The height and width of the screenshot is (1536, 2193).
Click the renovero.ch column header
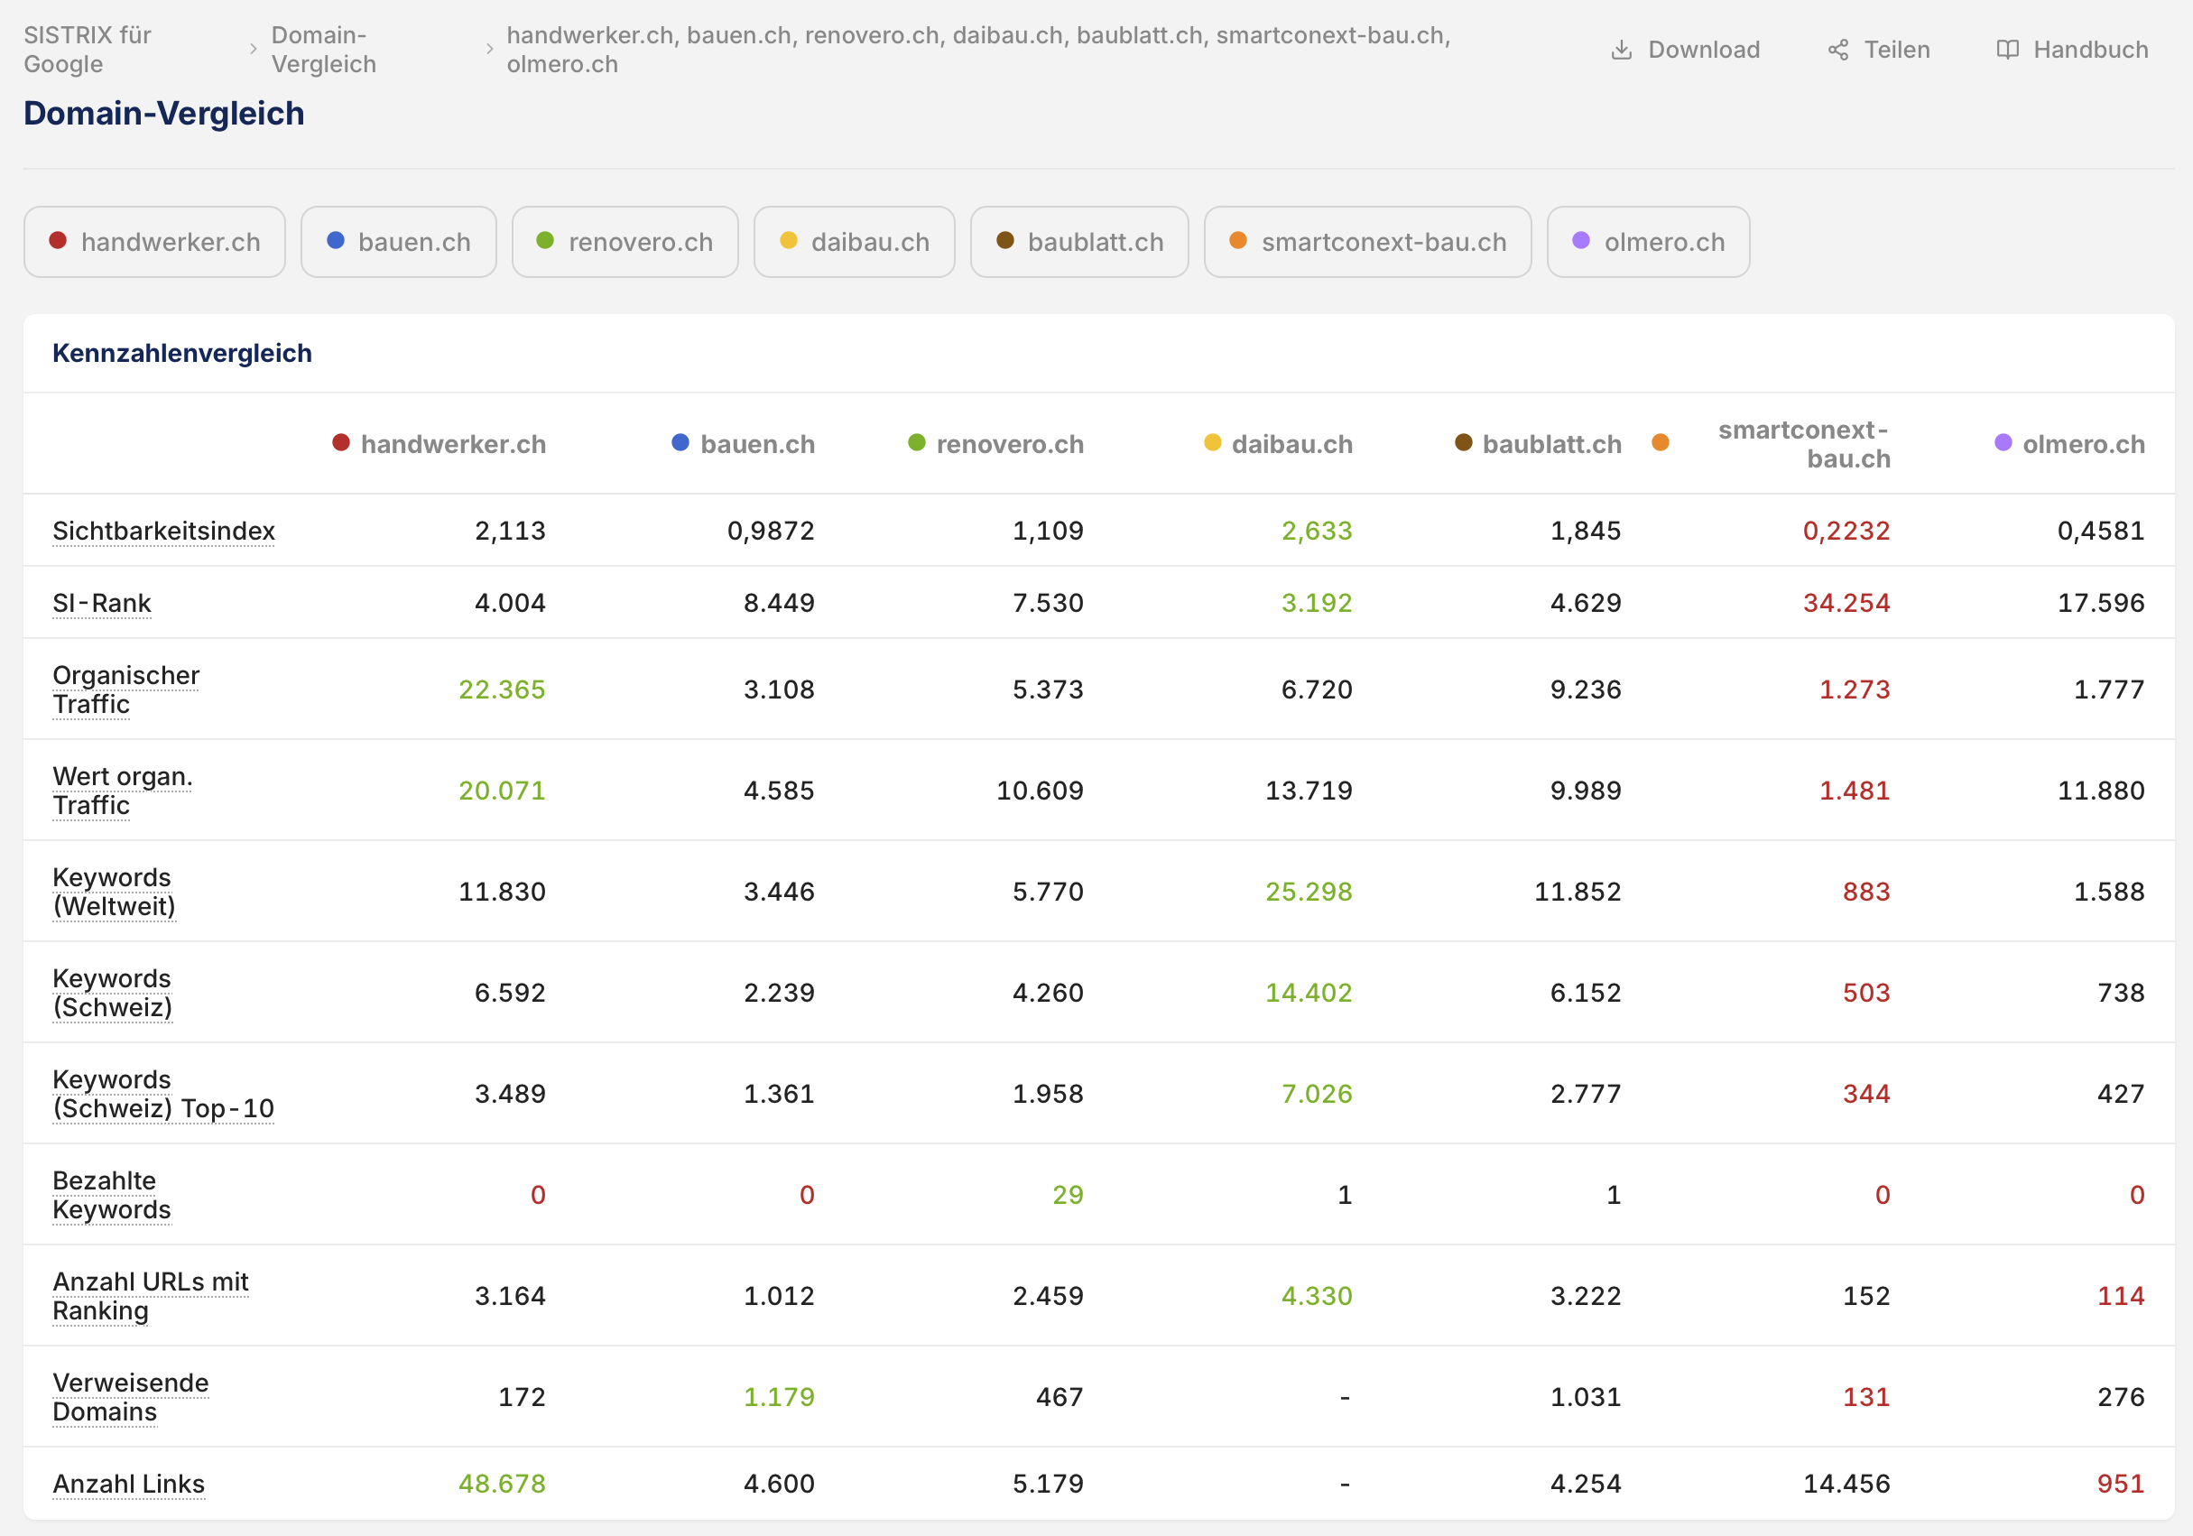tap(1010, 444)
